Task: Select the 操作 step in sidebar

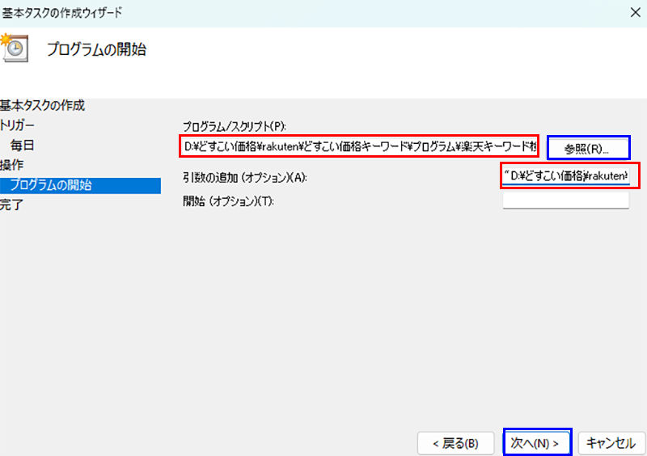Action: 12,165
